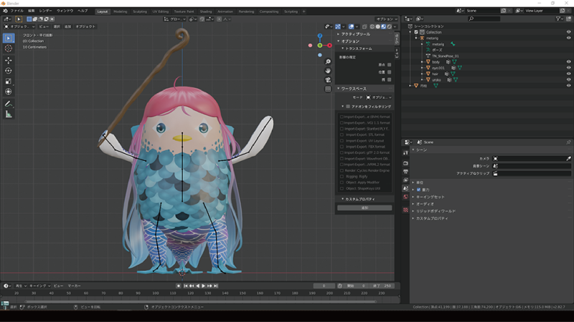The width and height of the screenshot is (574, 322).
Task: Open the ファイル menu
Action: (x=17, y=11)
